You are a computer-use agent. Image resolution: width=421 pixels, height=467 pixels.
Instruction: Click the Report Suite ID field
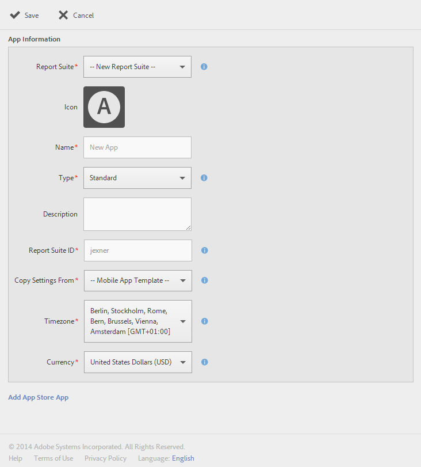[138, 250]
